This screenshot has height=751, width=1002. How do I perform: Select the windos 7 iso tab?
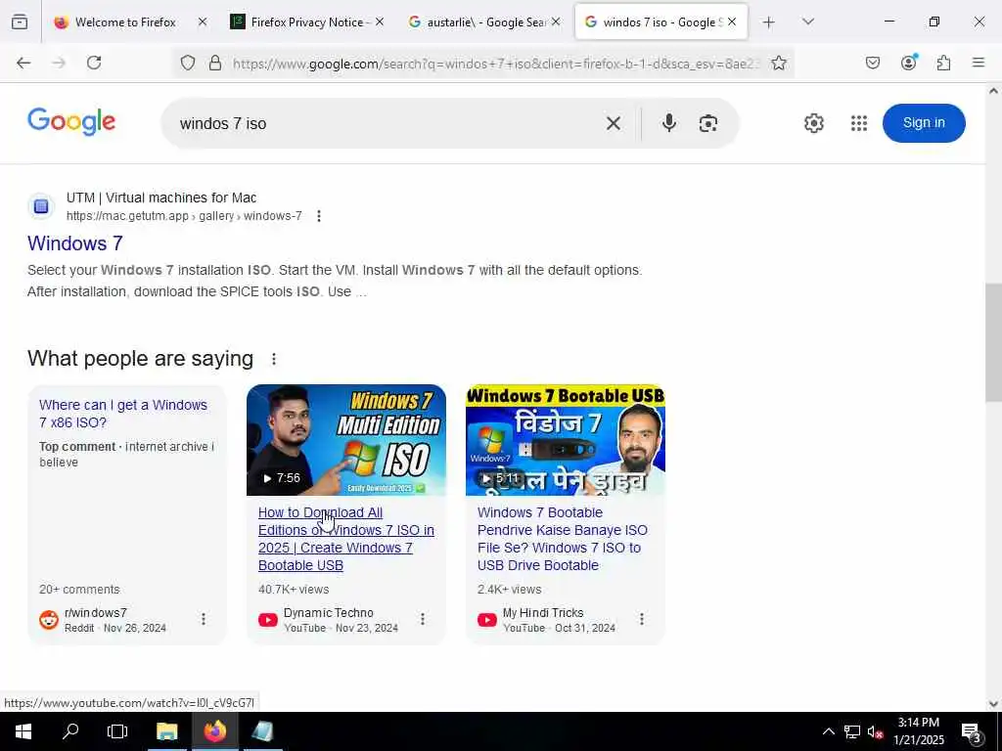(660, 22)
